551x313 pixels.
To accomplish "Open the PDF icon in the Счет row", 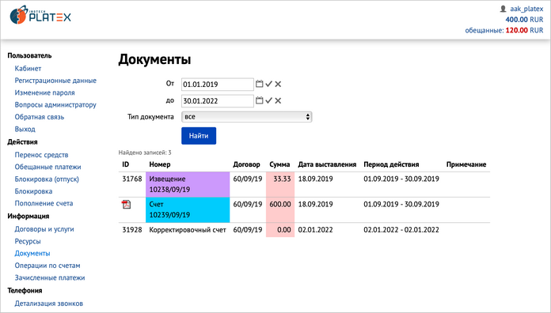I will coord(126,204).
